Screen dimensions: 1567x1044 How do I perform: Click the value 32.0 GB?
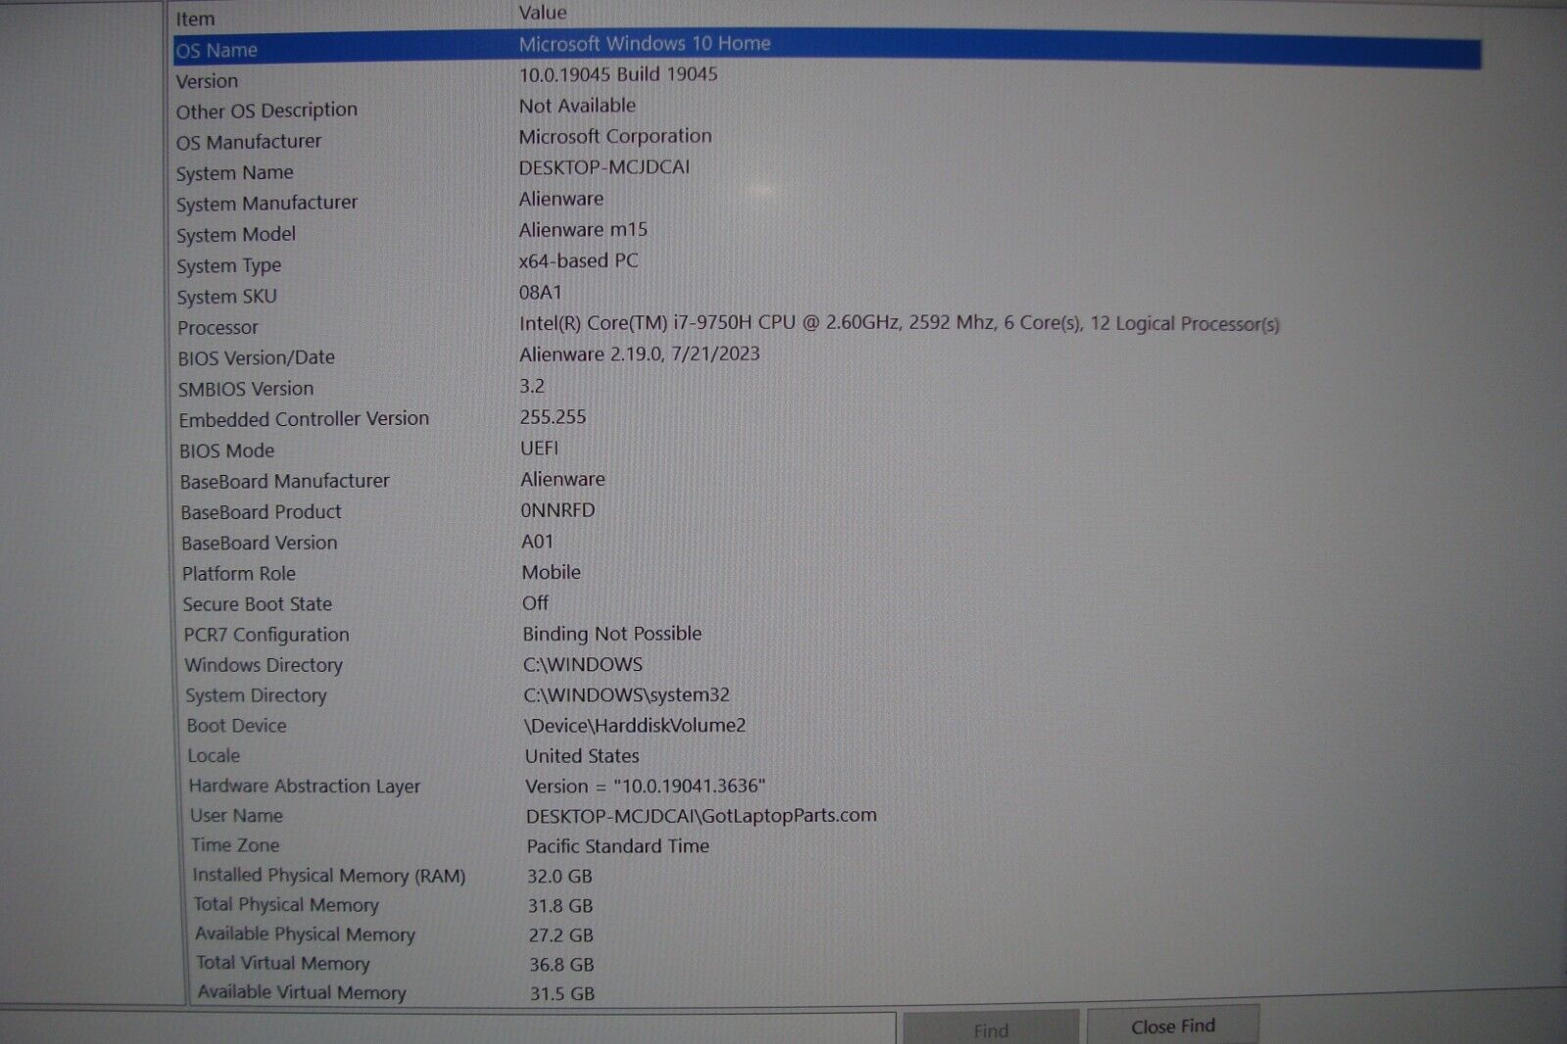560,877
